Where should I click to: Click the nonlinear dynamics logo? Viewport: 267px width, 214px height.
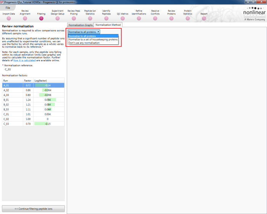coord(254,14)
